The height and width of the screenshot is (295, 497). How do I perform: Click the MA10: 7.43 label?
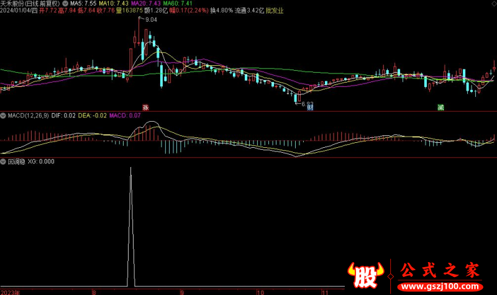point(114,4)
